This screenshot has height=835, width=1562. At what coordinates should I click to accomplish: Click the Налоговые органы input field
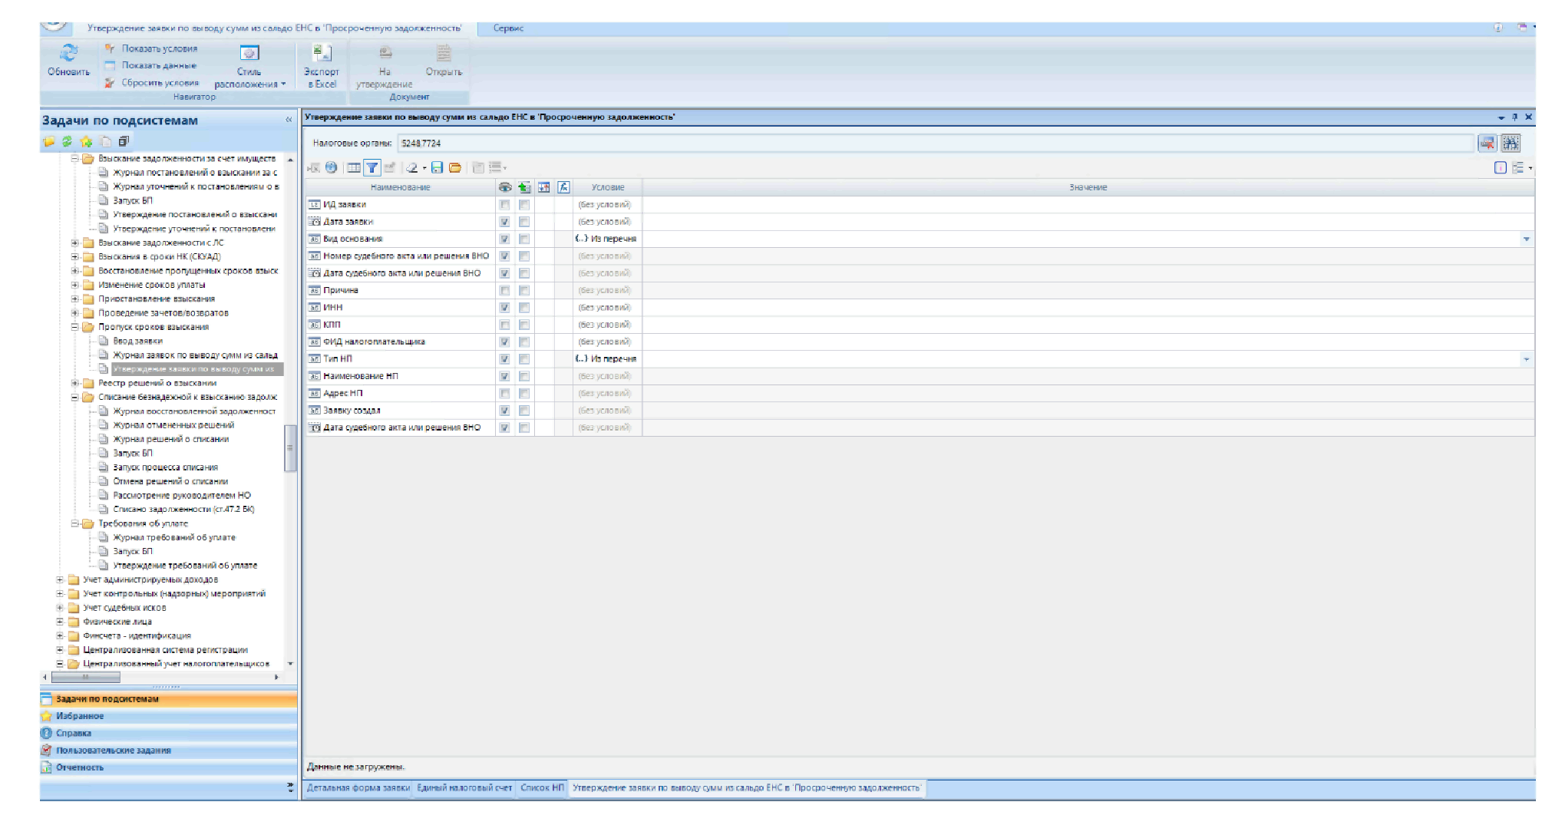pos(936,144)
